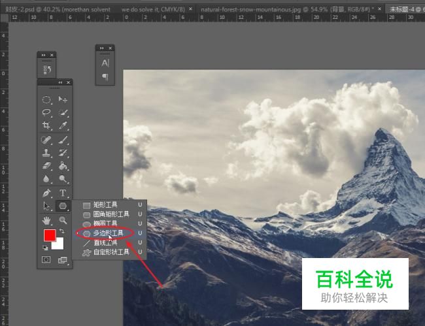This screenshot has height=326, width=425.
Task: Close the History mini panel
Action: [x=52, y=55]
